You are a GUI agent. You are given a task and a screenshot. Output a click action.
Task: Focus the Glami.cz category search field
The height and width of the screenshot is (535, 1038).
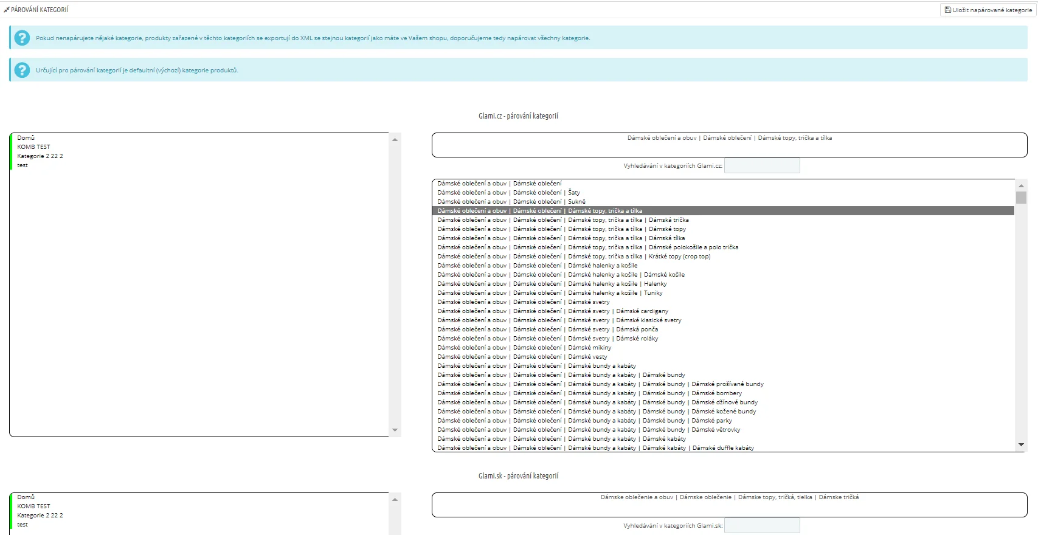coord(761,166)
